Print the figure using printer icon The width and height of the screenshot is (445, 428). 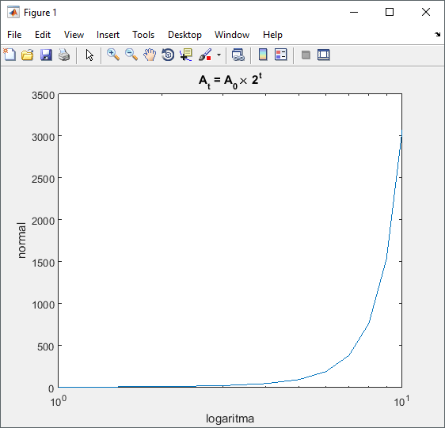pos(64,55)
